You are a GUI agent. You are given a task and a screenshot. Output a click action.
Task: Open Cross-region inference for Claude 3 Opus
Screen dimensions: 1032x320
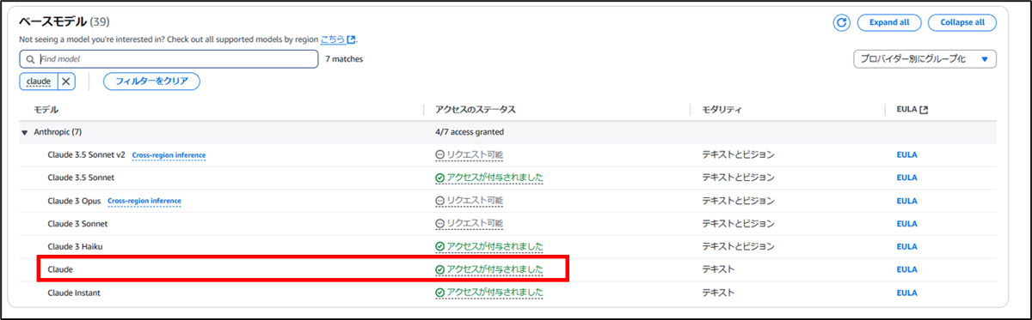coord(144,201)
